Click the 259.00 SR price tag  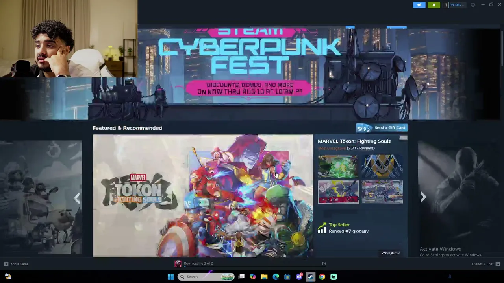click(391, 253)
